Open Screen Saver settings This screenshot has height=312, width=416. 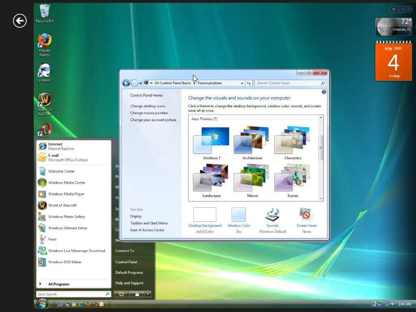306,220
